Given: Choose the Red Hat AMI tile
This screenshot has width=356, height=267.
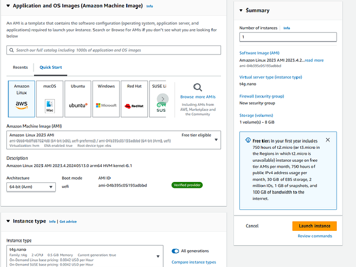Looking at the screenshot, I should point(134,99).
